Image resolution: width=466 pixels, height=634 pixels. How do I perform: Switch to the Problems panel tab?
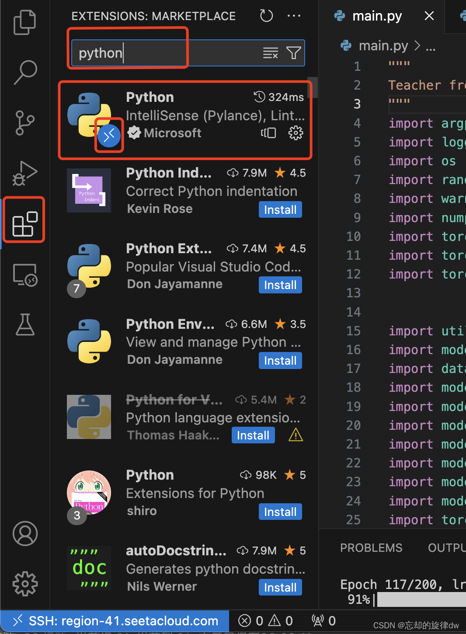pyautogui.click(x=371, y=548)
